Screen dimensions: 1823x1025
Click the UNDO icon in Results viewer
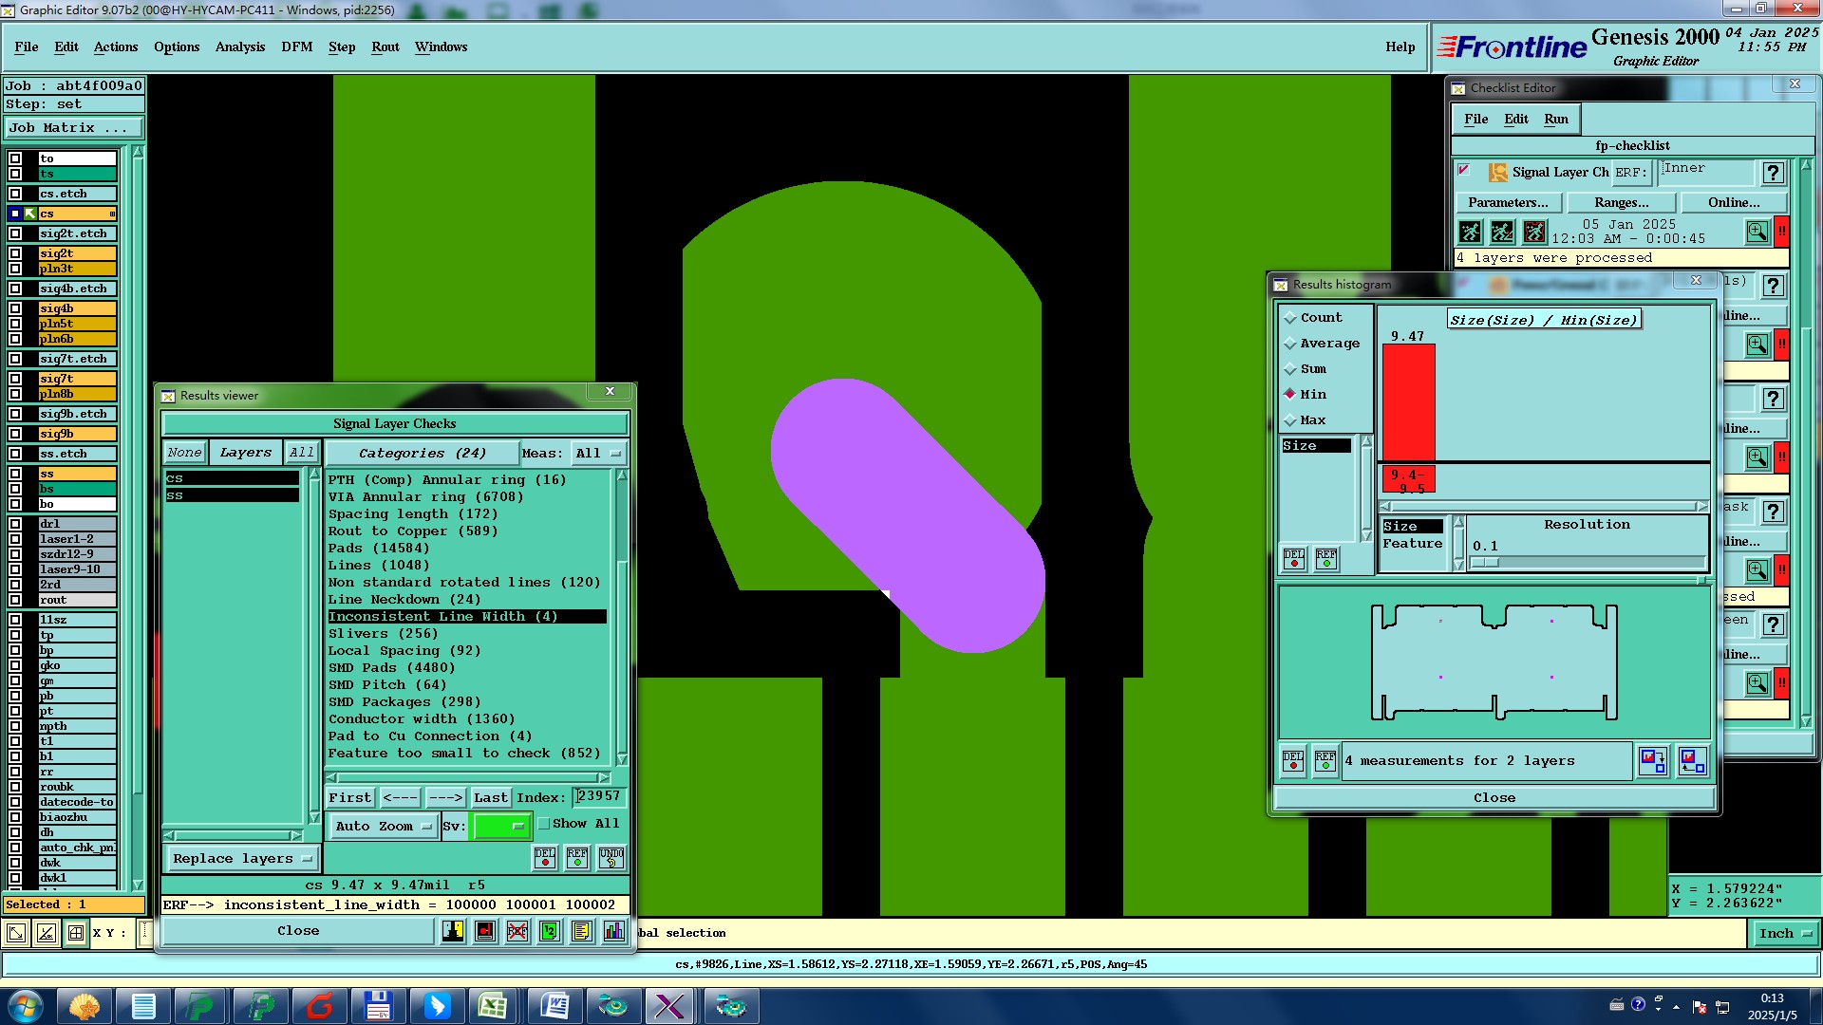click(x=611, y=858)
